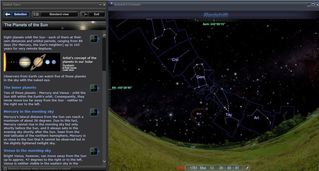This screenshot has height=171, width=319.
Task: Click the NW compass marker on horizon
Action: pyautogui.click(x=314, y=116)
